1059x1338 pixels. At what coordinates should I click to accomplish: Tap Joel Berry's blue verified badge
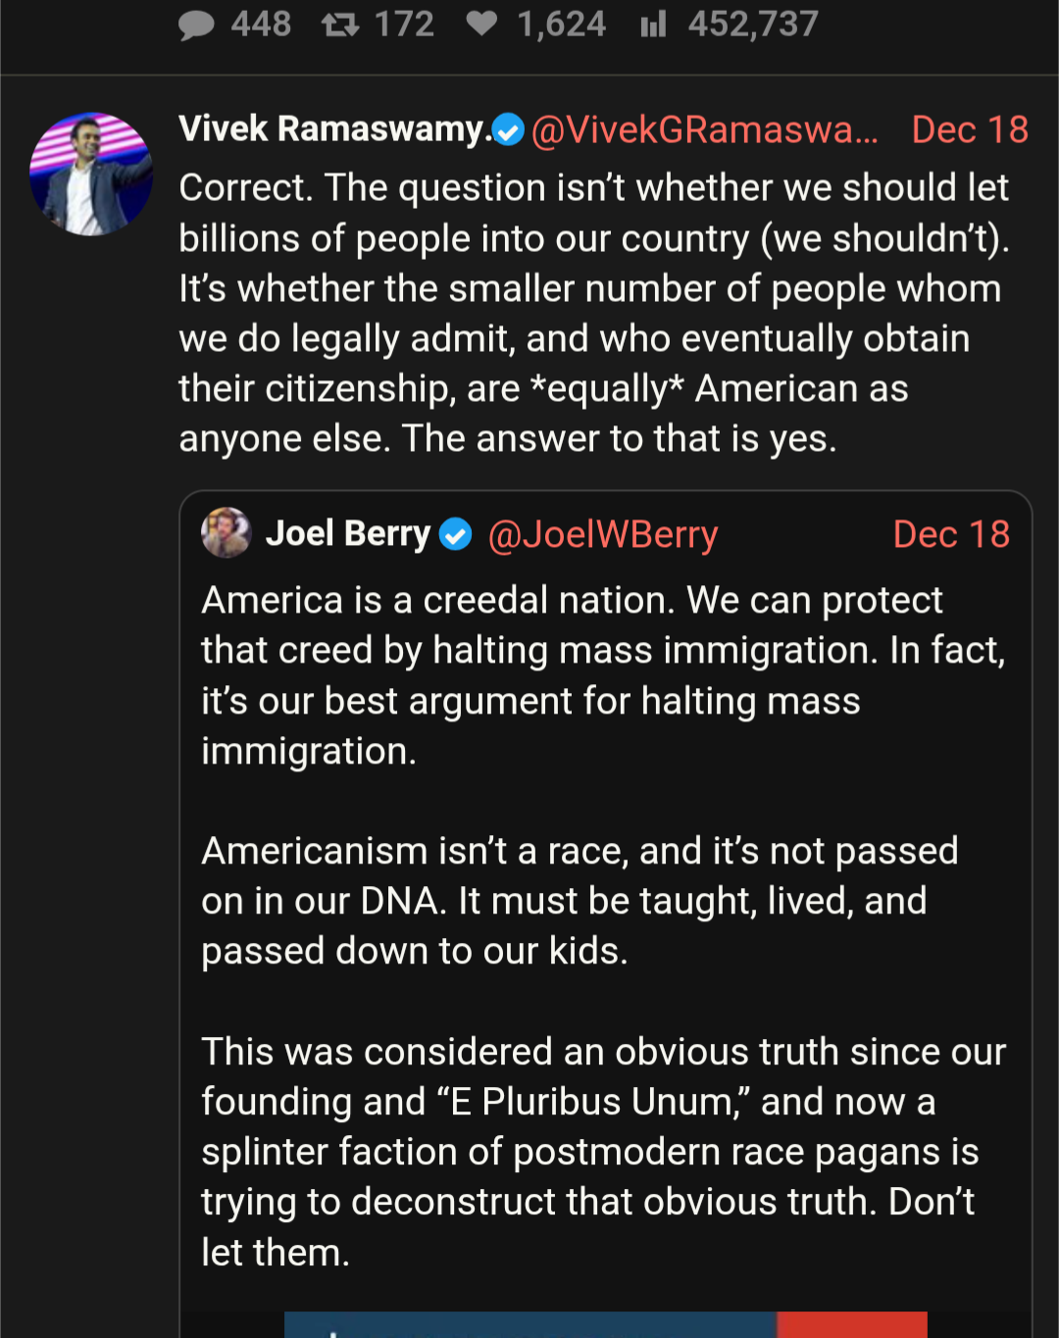coord(455,534)
